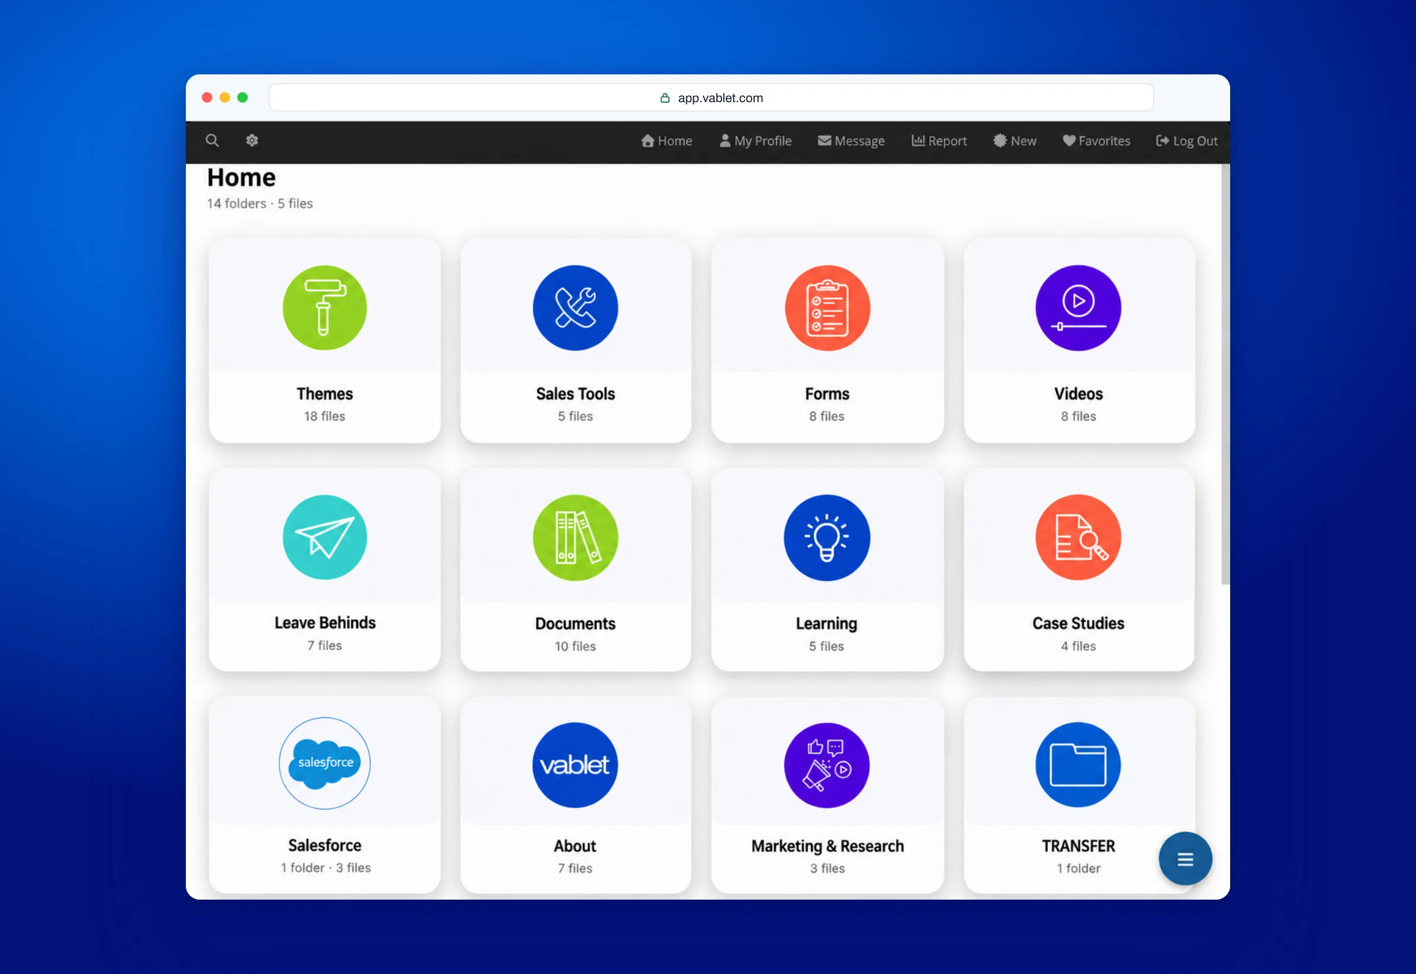The width and height of the screenshot is (1416, 974).
Task: Click the red close window button
Action: 206,97
